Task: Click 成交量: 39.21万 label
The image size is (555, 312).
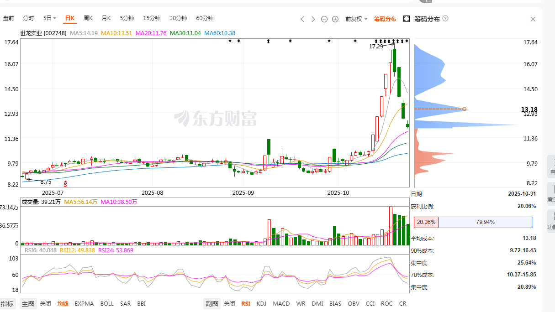Action: tap(41, 202)
